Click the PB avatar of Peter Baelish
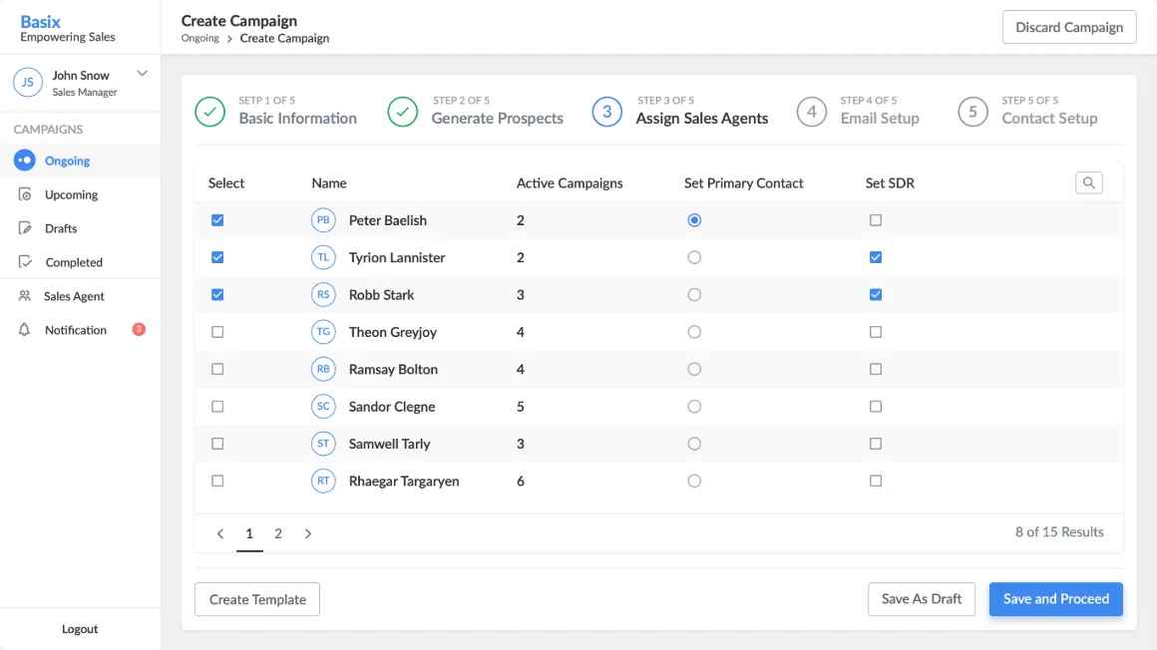Viewport: 1157px width, 650px height. point(323,220)
